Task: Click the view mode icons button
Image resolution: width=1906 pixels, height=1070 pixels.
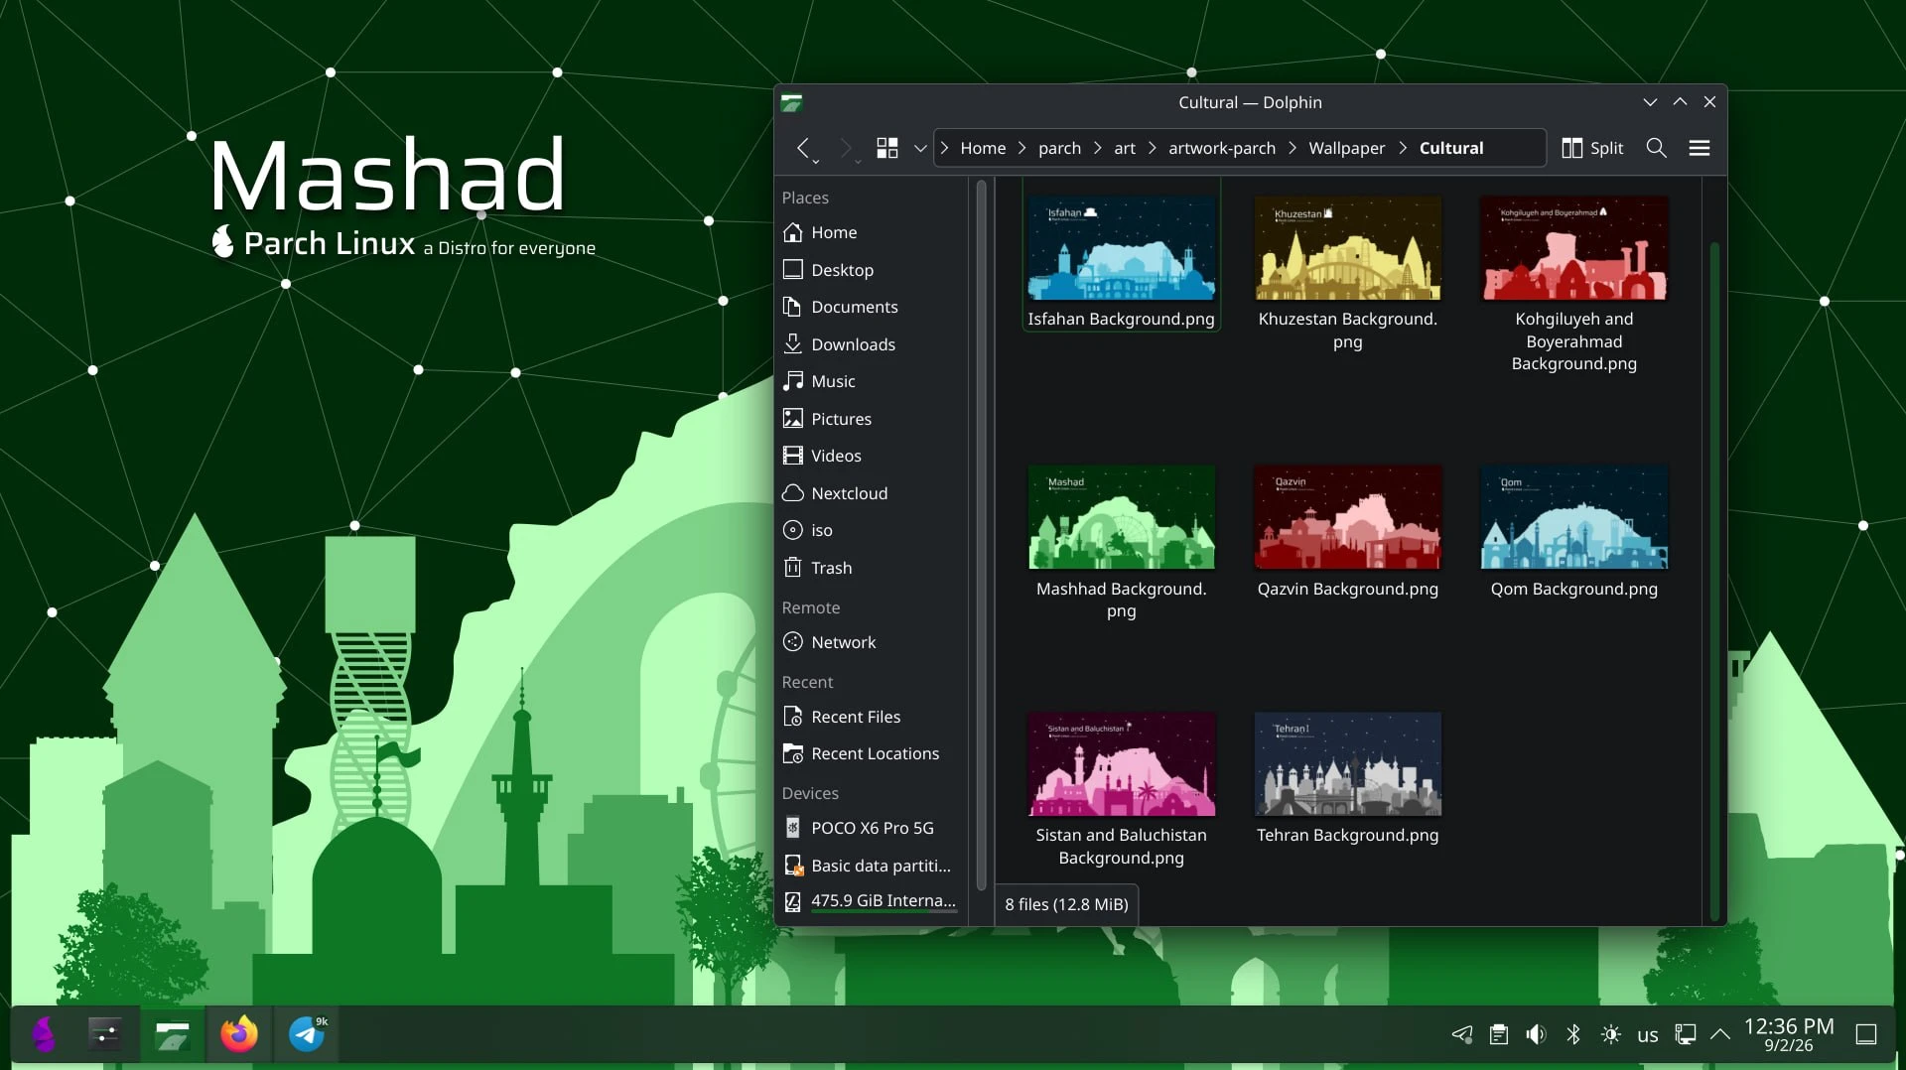Action: pyautogui.click(x=887, y=148)
